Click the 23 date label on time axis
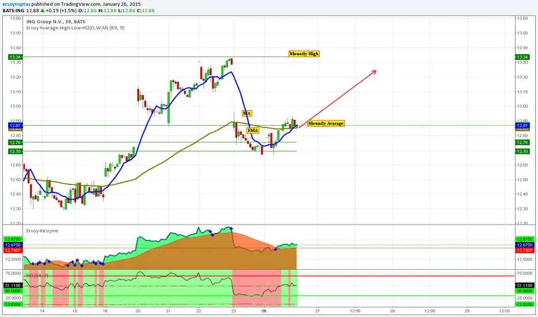The height and width of the screenshot is (317, 538). pyautogui.click(x=234, y=311)
